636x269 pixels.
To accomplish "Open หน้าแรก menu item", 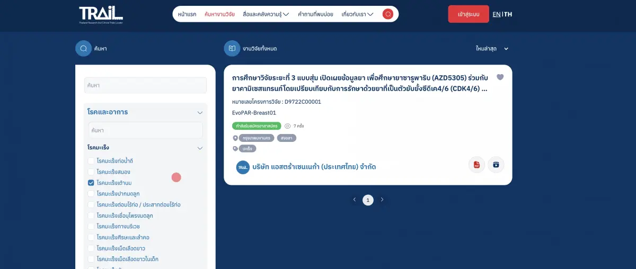I will [187, 14].
